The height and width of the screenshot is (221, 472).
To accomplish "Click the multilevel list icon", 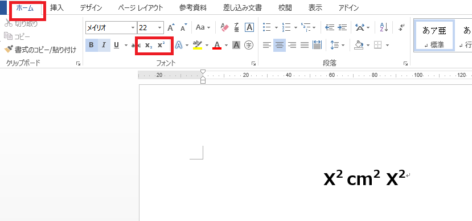I will 306,28.
